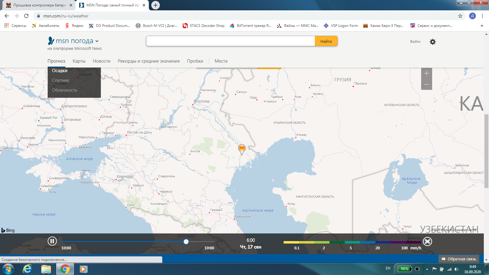Click the msn butterfly logo
This screenshot has height=275, width=489.
(51, 41)
